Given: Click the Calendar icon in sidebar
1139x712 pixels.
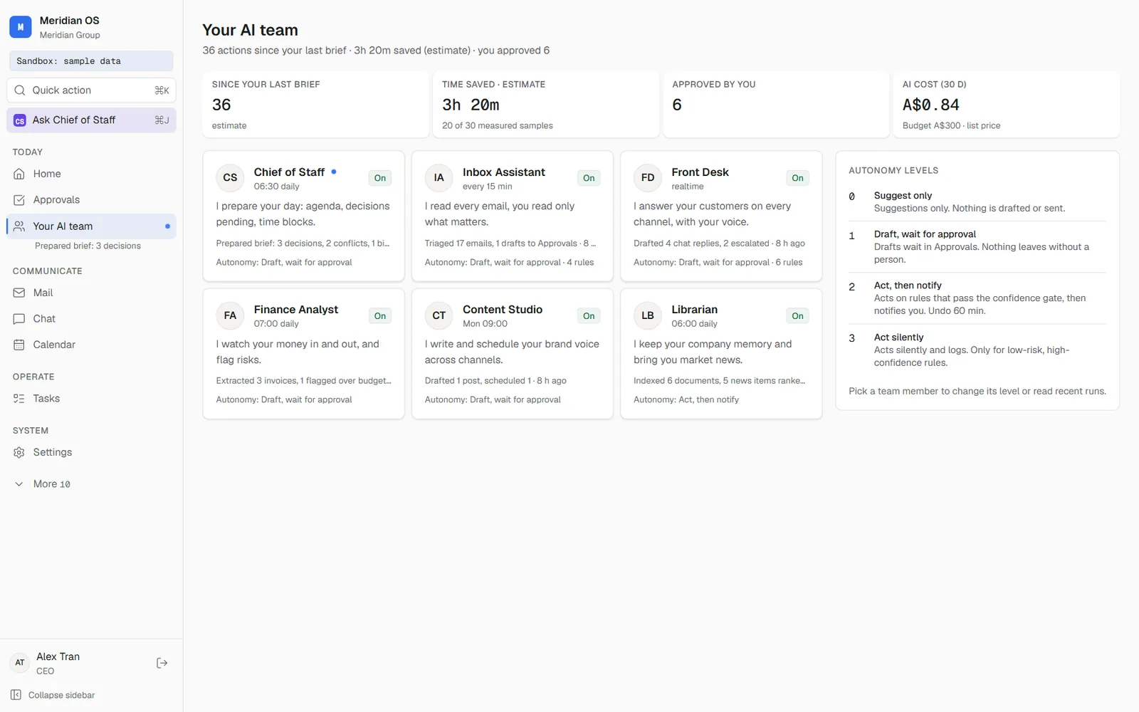Looking at the screenshot, I should coord(19,345).
